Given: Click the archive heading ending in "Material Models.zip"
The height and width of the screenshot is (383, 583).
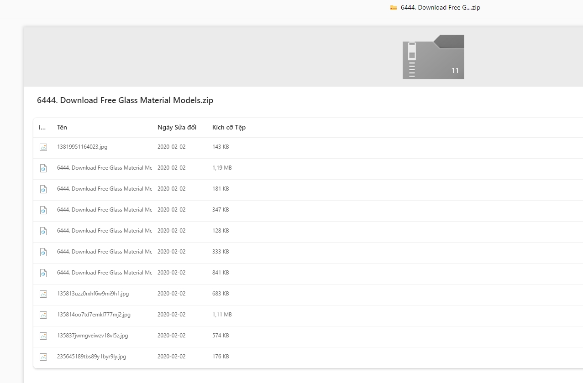Looking at the screenshot, I should pyautogui.click(x=125, y=100).
